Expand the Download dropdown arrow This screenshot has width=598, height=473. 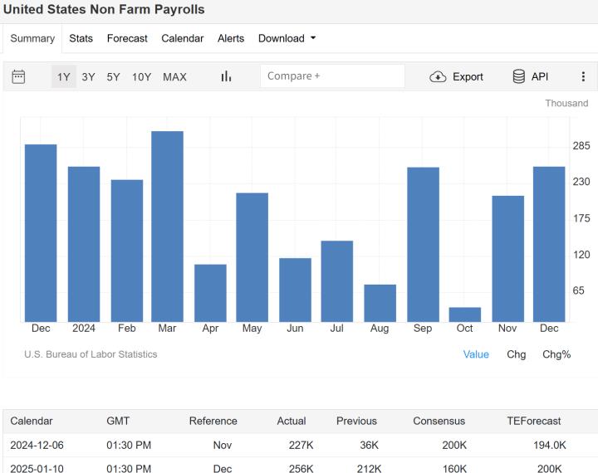click(x=313, y=38)
